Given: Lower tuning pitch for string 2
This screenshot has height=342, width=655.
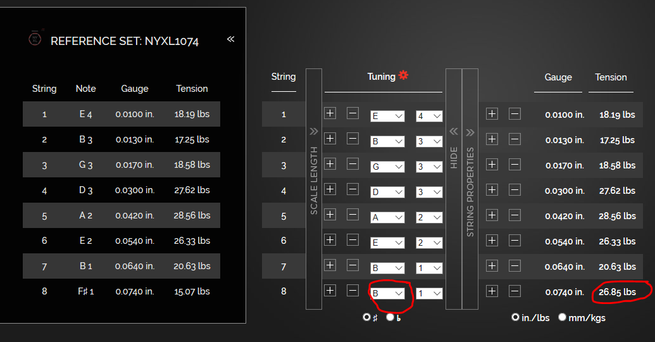Looking at the screenshot, I should (x=352, y=139).
